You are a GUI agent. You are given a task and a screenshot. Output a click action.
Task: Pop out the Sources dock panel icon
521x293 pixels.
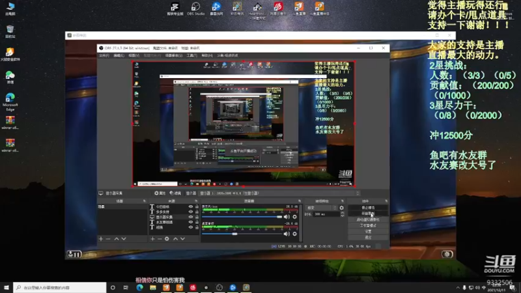tap(196, 201)
